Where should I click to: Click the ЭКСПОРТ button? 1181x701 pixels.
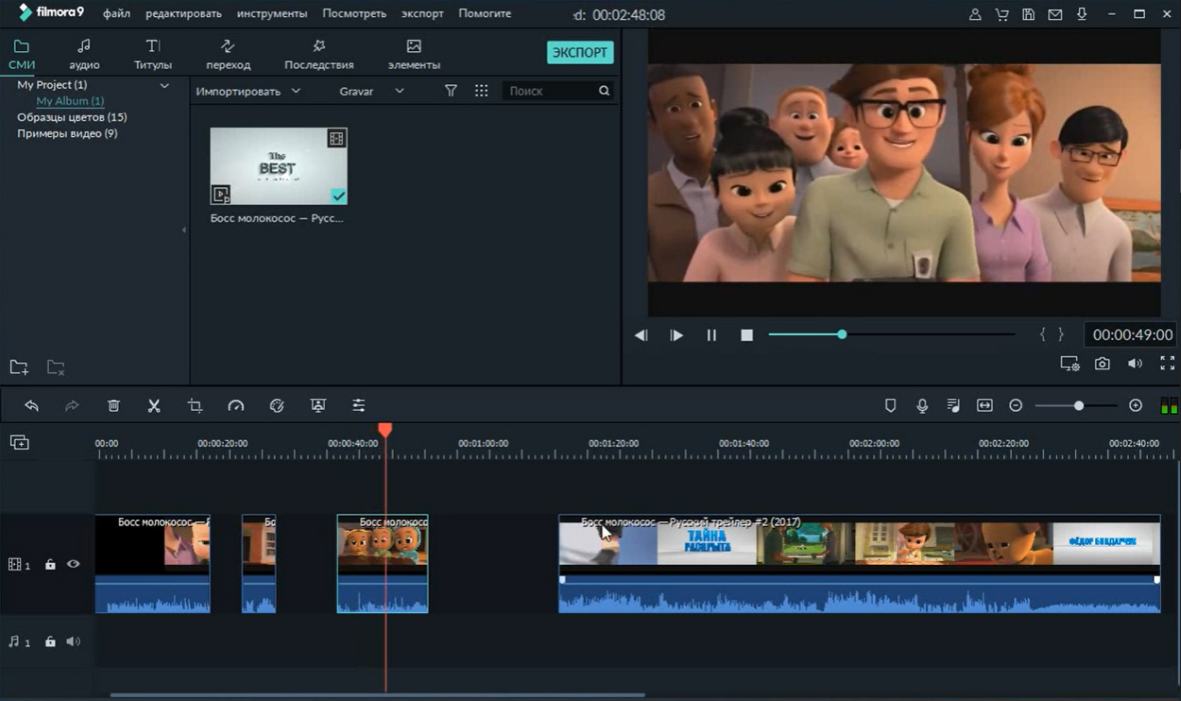click(580, 52)
